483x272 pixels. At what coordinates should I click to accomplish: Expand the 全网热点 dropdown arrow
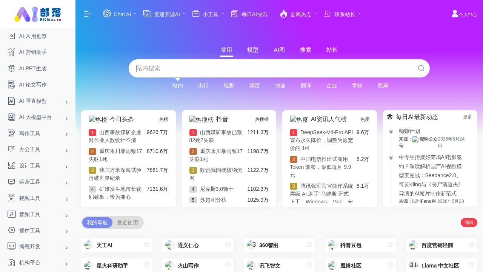(315, 14)
